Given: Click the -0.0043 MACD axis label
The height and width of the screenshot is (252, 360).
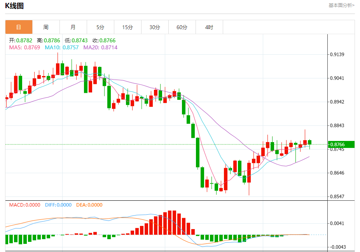Looking at the screenshot, I should [338, 247].
